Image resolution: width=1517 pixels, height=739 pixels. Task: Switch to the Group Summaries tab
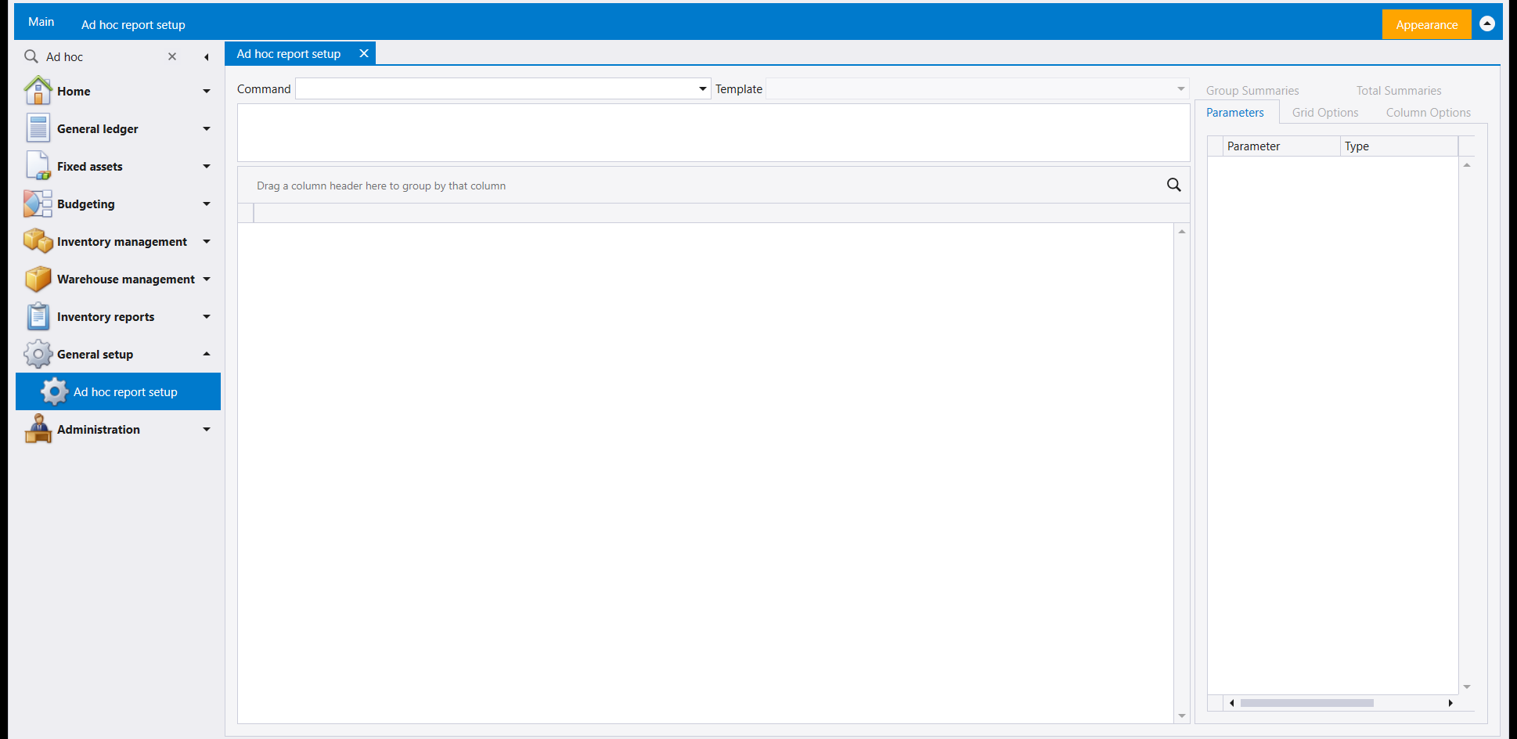pyautogui.click(x=1252, y=91)
